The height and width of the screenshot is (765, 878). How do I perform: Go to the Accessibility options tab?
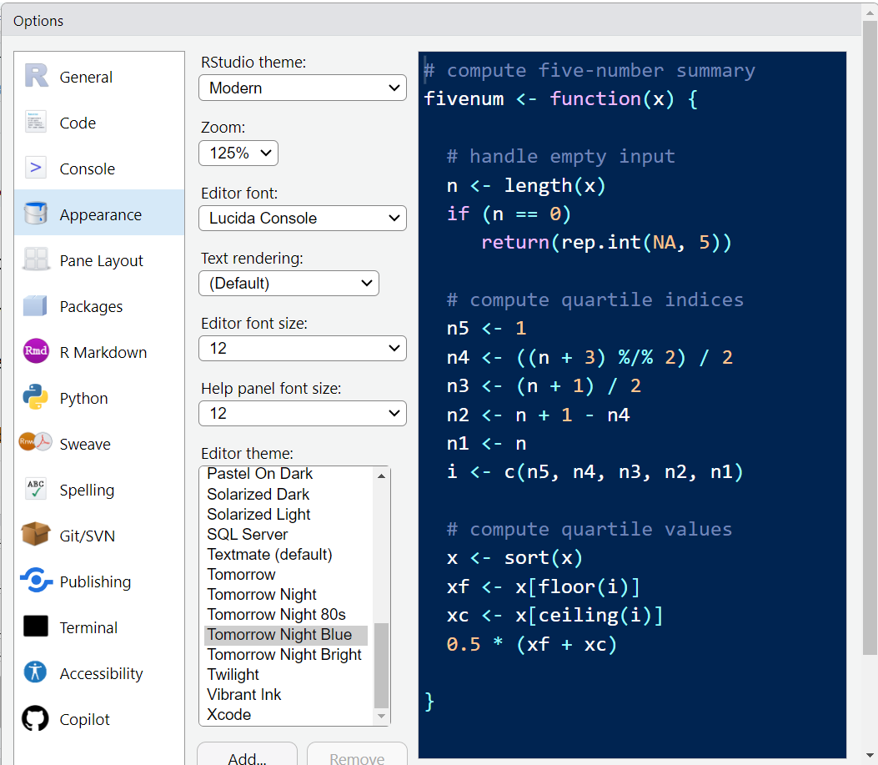pyautogui.click(x=101, y=673)
